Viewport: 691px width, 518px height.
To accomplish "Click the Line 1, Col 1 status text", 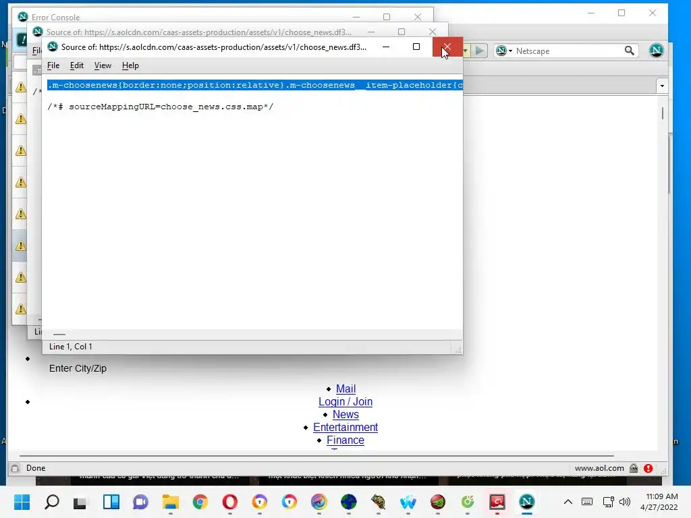I will (70, 347).
